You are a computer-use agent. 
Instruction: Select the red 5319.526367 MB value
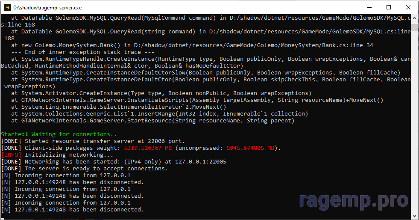148,148
